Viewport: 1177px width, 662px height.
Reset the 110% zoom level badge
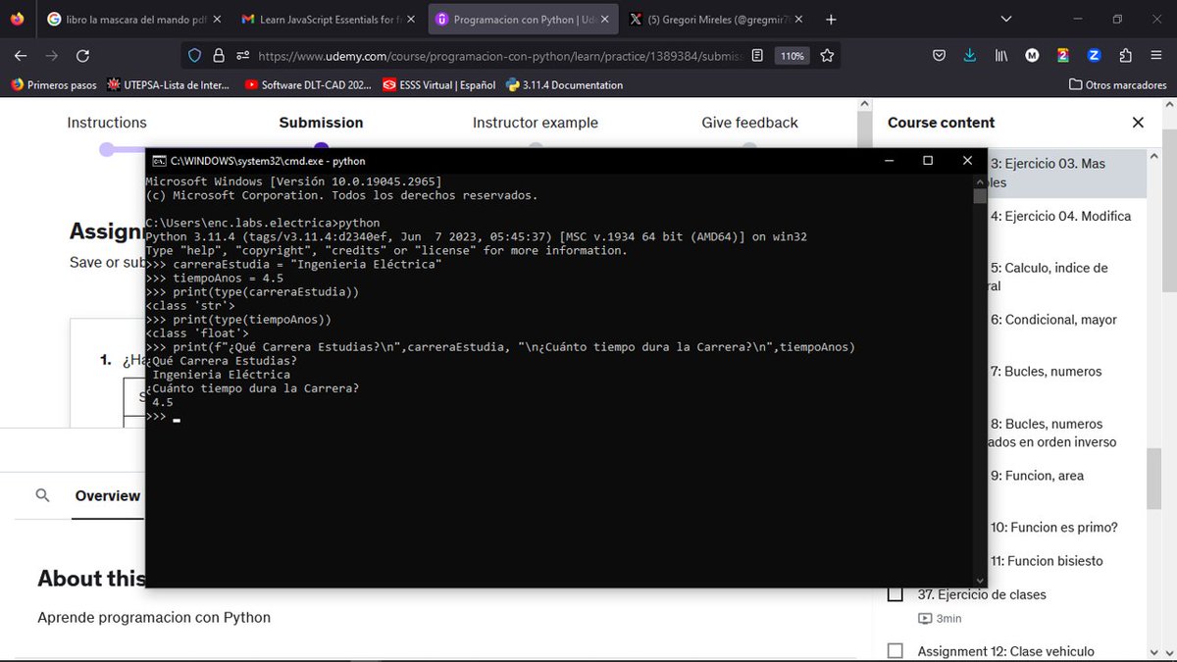[792, 56]
